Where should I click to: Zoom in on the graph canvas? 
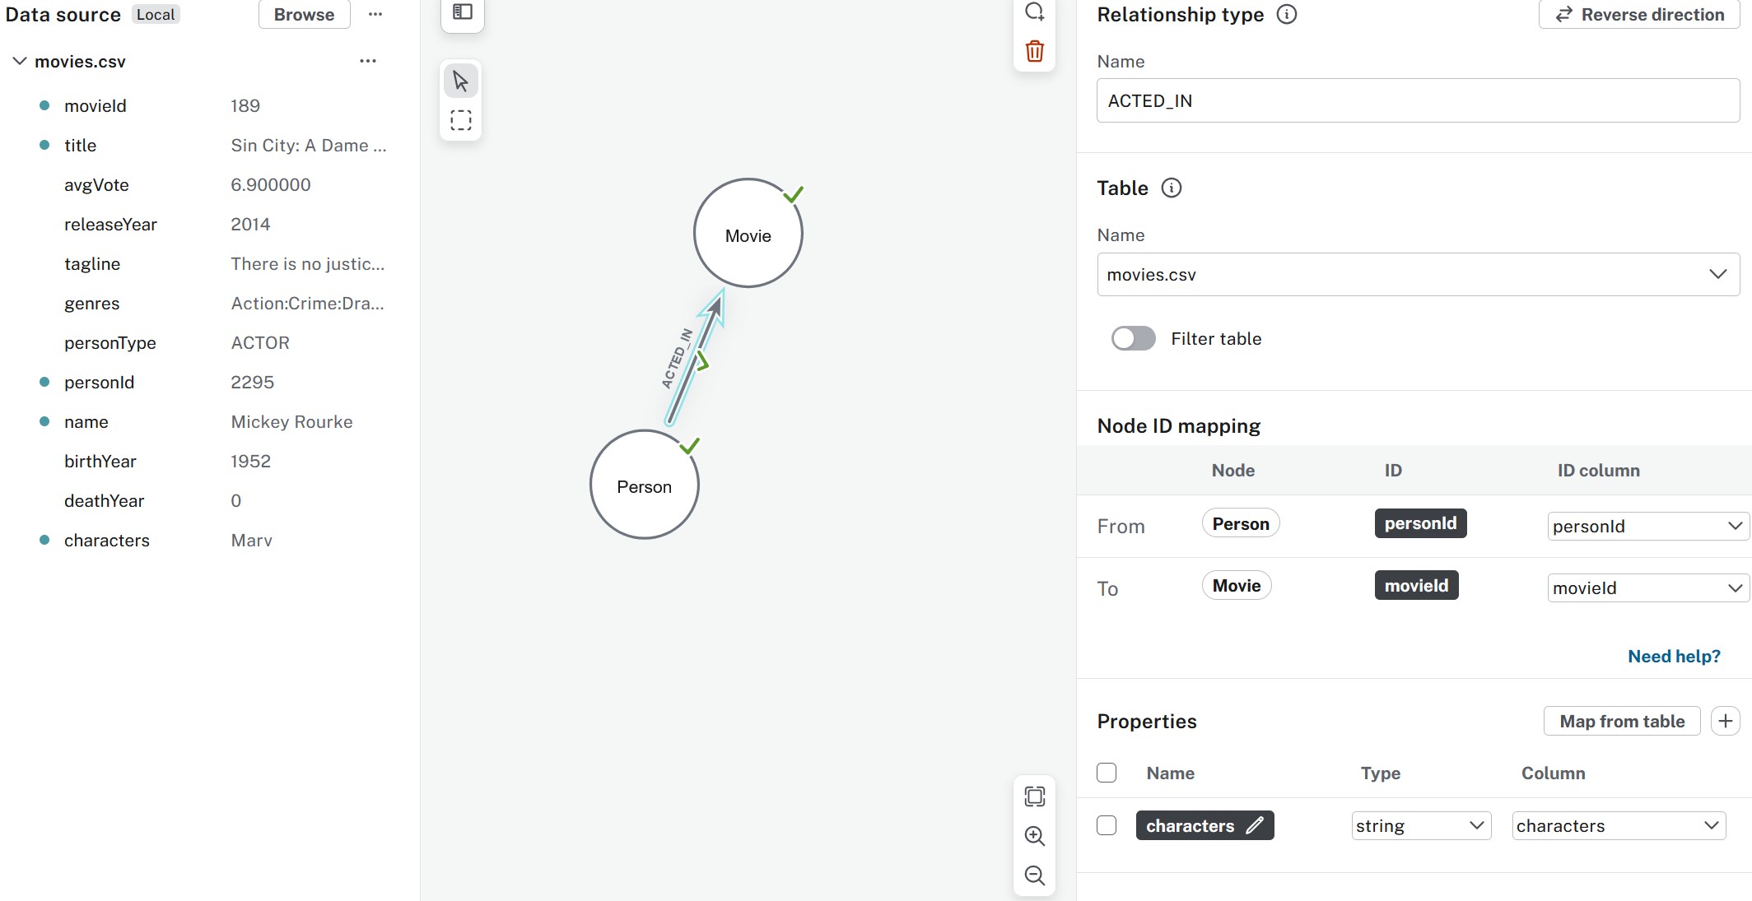tap(1035, 836)
